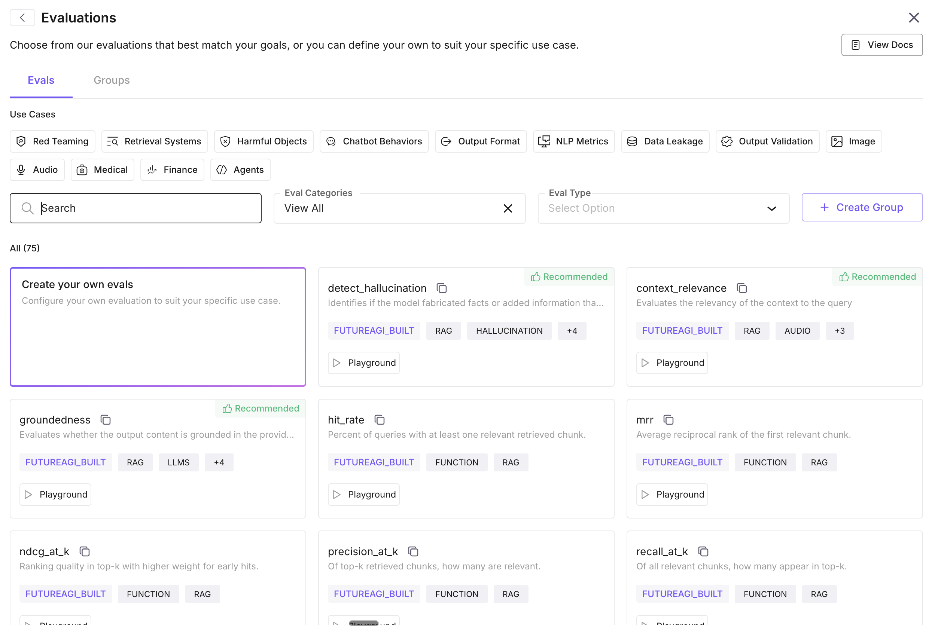Copy the precision_at_k eval name
Screen dimensions: 935x630
click(x=413, y=552)
